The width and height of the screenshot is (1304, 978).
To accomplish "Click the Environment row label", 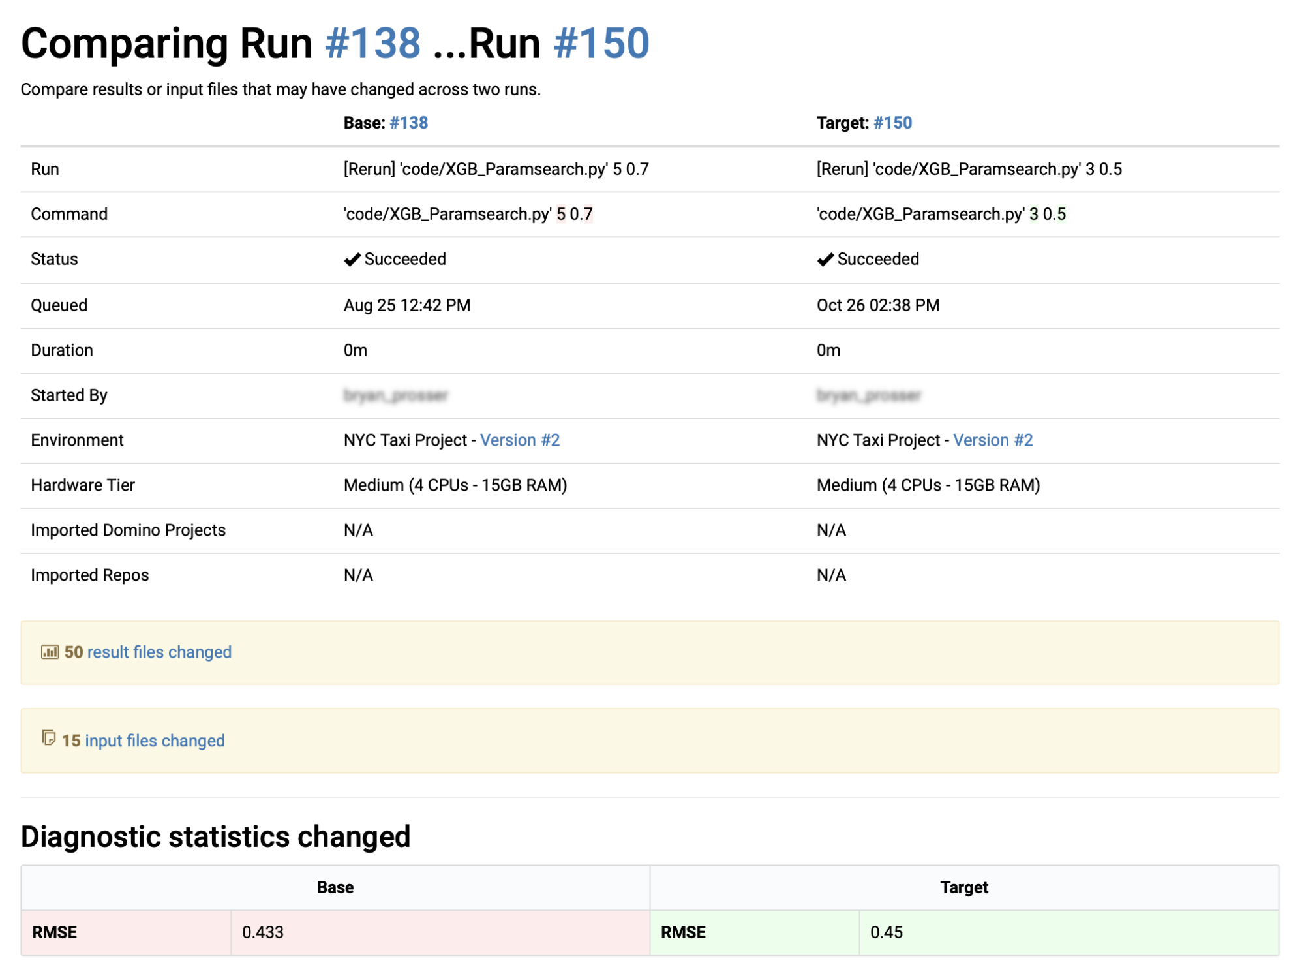I will pos(77,440).
